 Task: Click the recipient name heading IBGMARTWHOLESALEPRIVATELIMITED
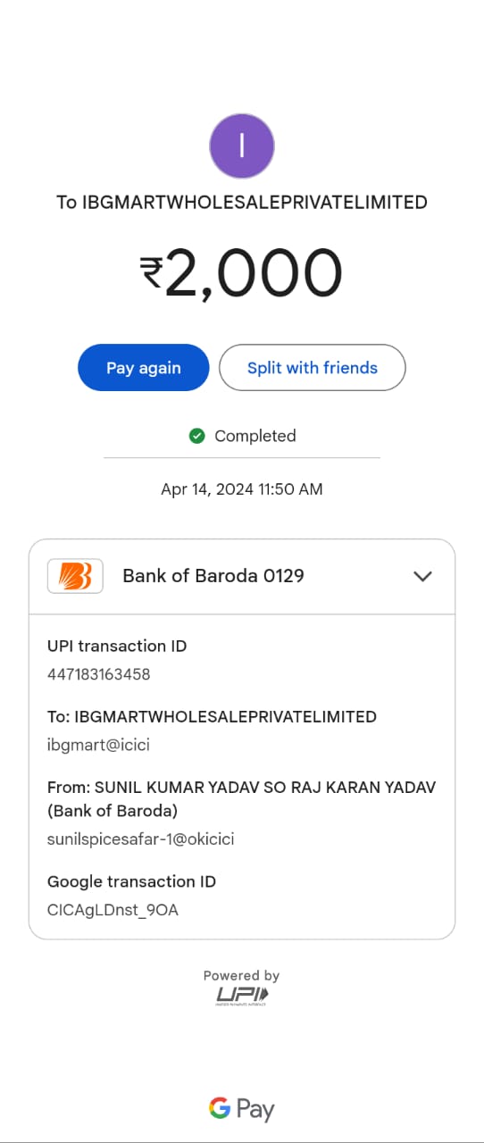(x=242, y=203)
